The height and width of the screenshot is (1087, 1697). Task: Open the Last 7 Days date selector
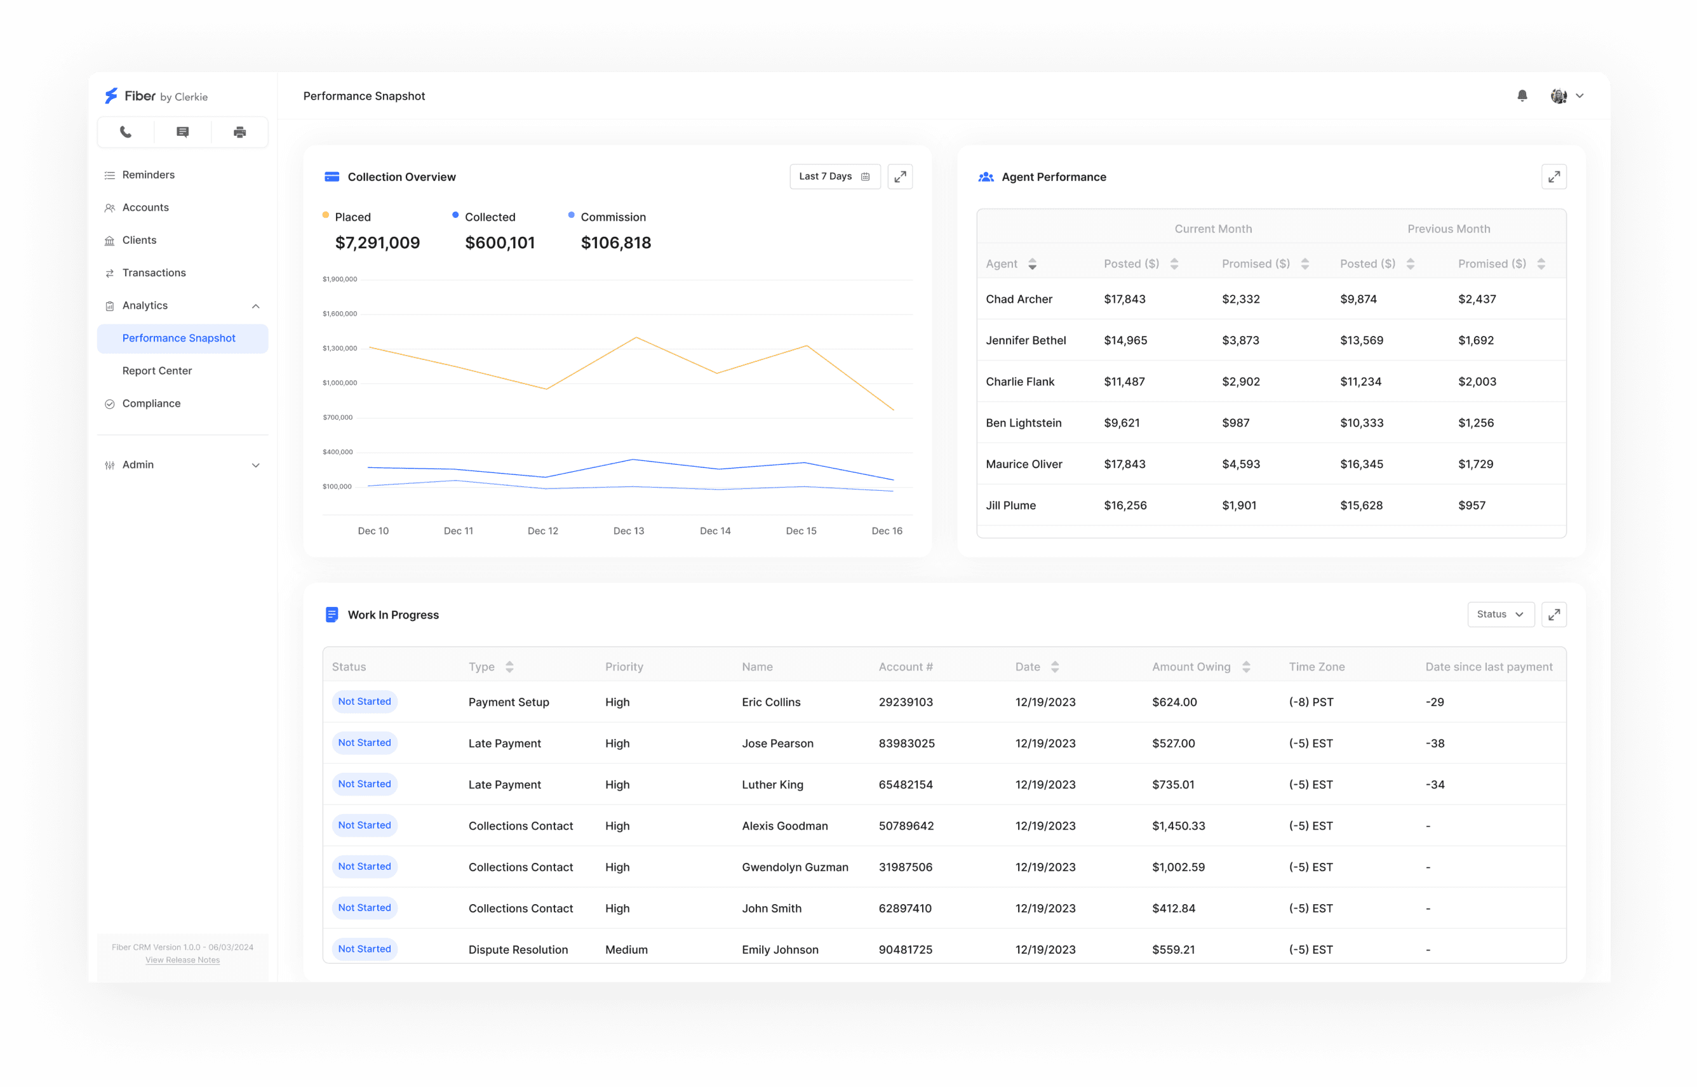tap(835, 177)
